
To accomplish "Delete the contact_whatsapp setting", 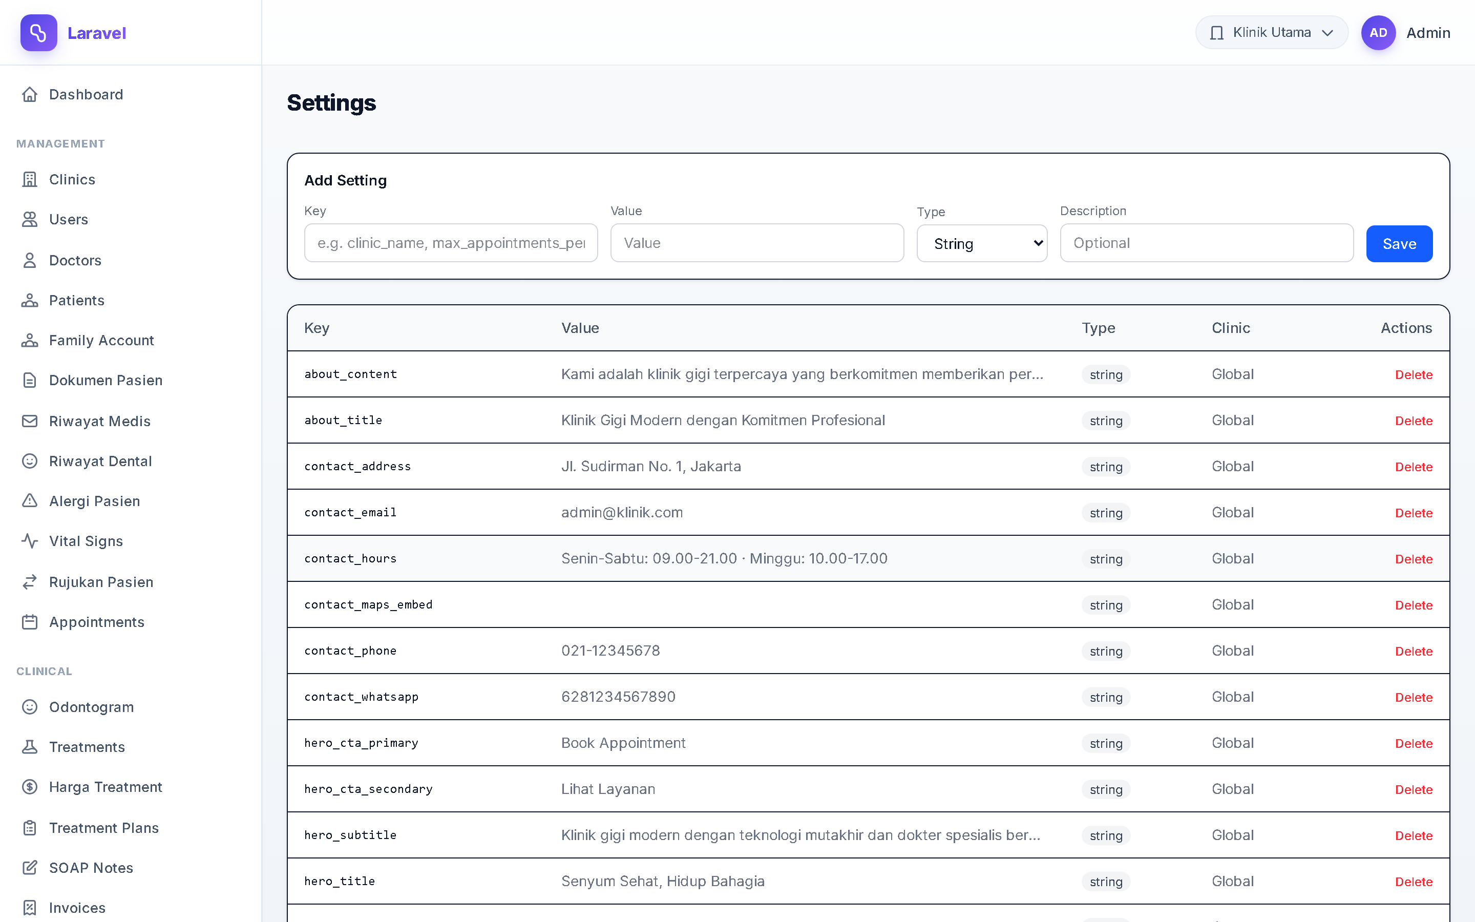I will 1414,698.
